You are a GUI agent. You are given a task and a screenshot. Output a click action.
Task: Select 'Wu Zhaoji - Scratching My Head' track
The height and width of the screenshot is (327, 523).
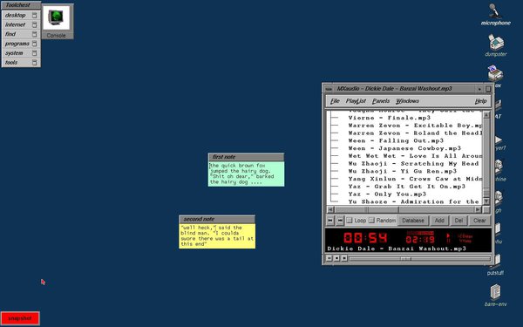point(413,164)
